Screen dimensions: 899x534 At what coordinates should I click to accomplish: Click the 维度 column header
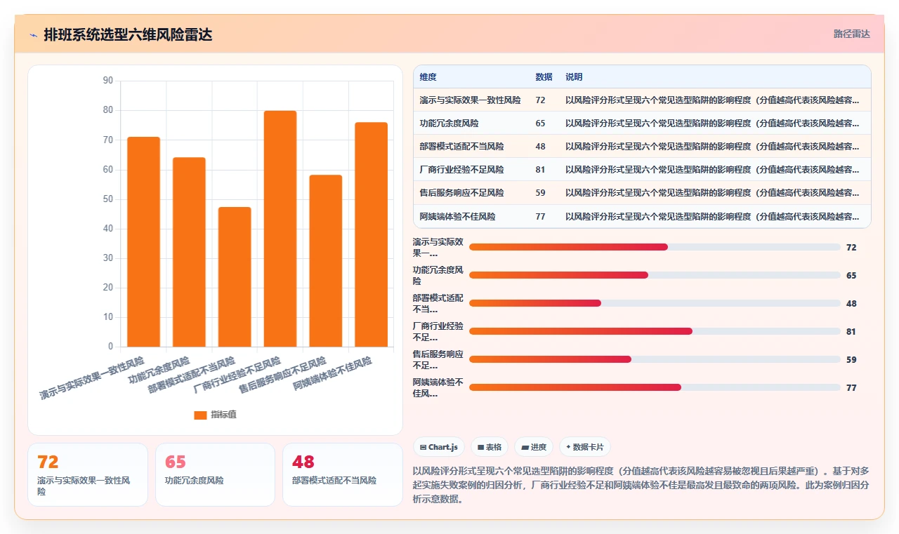[428, 76]
